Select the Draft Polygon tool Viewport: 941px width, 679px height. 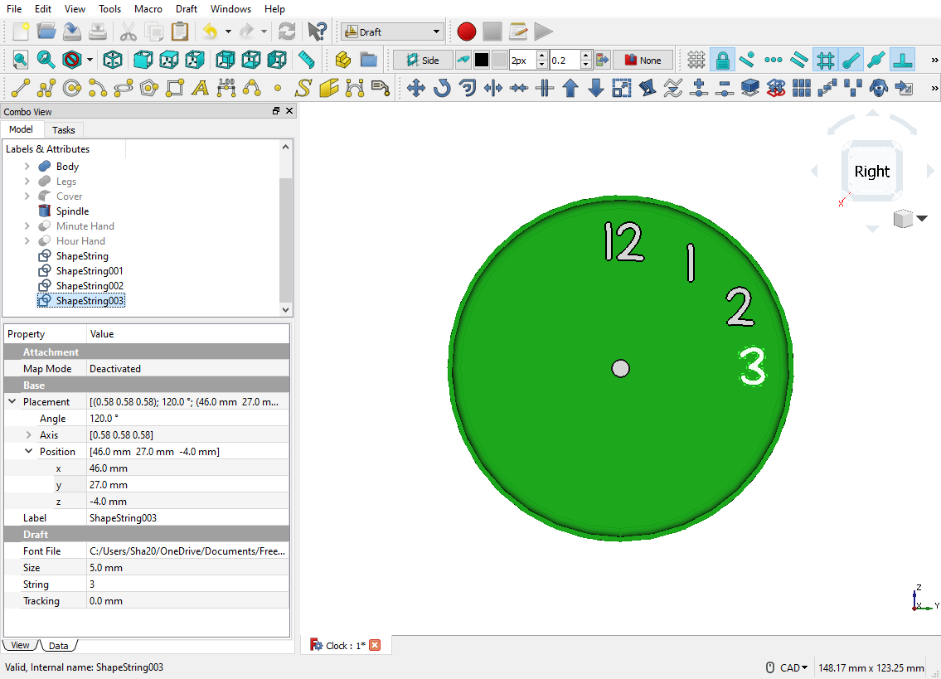pos(149,88)
